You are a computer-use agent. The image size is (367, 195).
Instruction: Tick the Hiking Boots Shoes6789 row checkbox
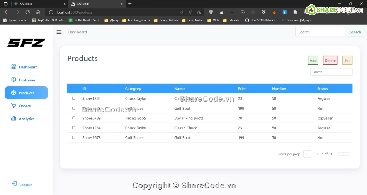(74, 118)
